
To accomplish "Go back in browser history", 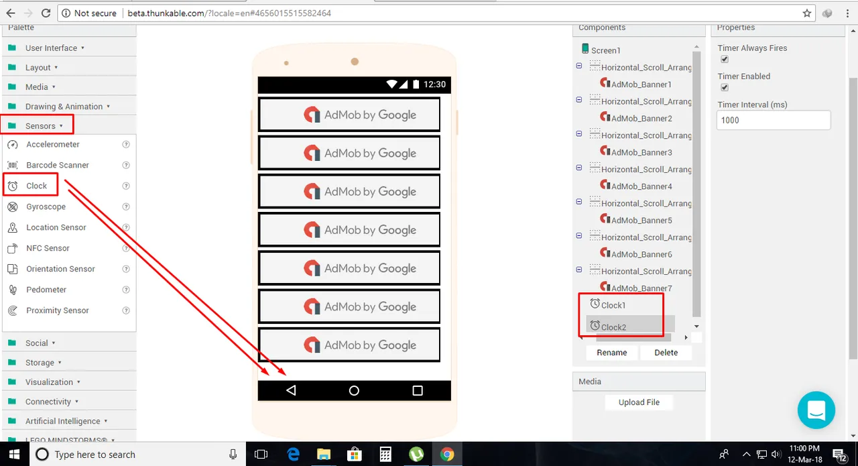I will [x=10, y=13].
